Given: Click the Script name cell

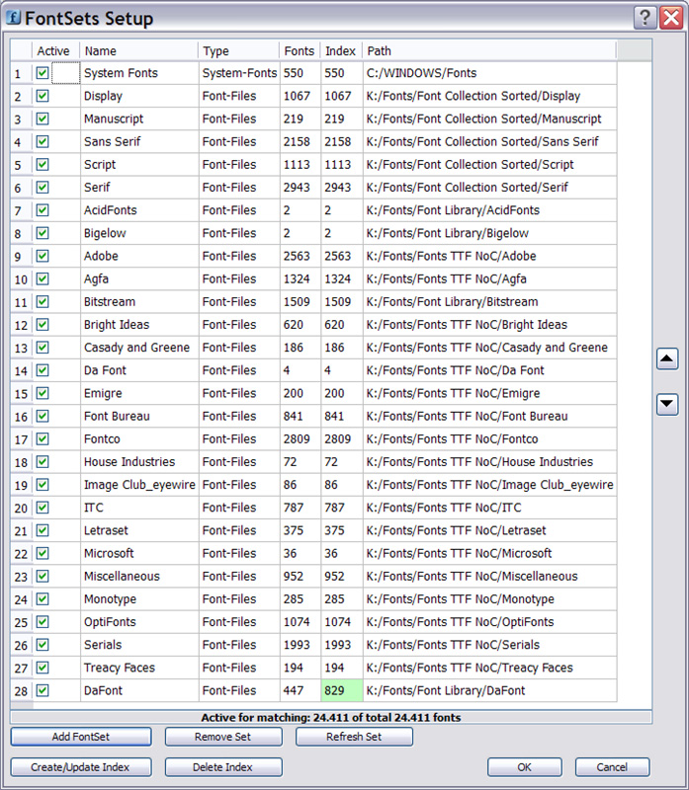Looking at the screenshot, I should pyautogui.click(x=139, y=164).
